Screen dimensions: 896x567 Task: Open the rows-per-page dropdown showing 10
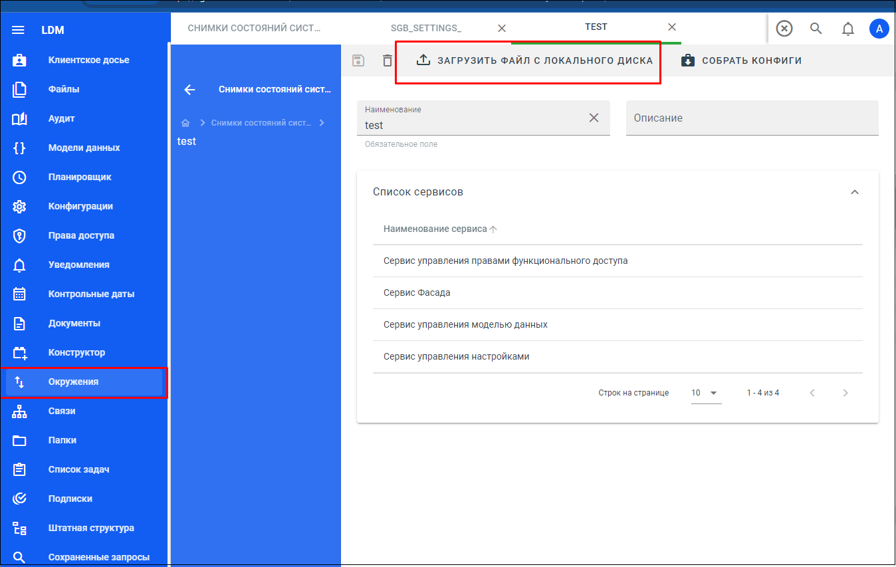pos(706,393)
